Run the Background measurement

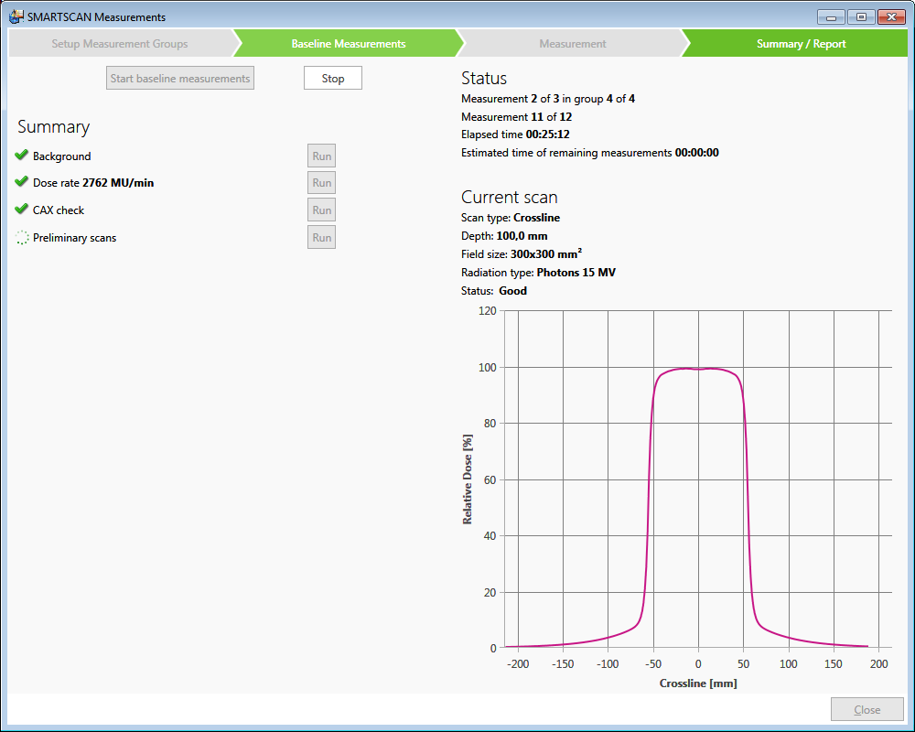[321, 156]
